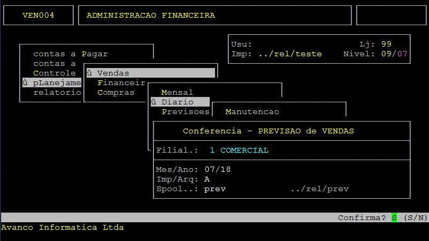Click the Imp/Arq field value A
This screenshot has width=429, height=241.
[206, 179]
